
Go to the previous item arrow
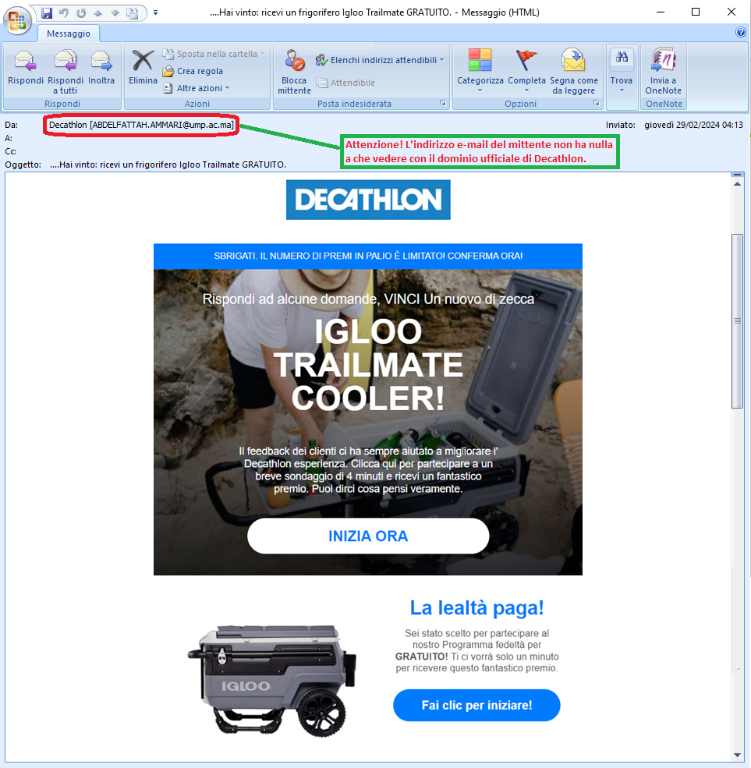pyautogui.click(x=98, y=12)
